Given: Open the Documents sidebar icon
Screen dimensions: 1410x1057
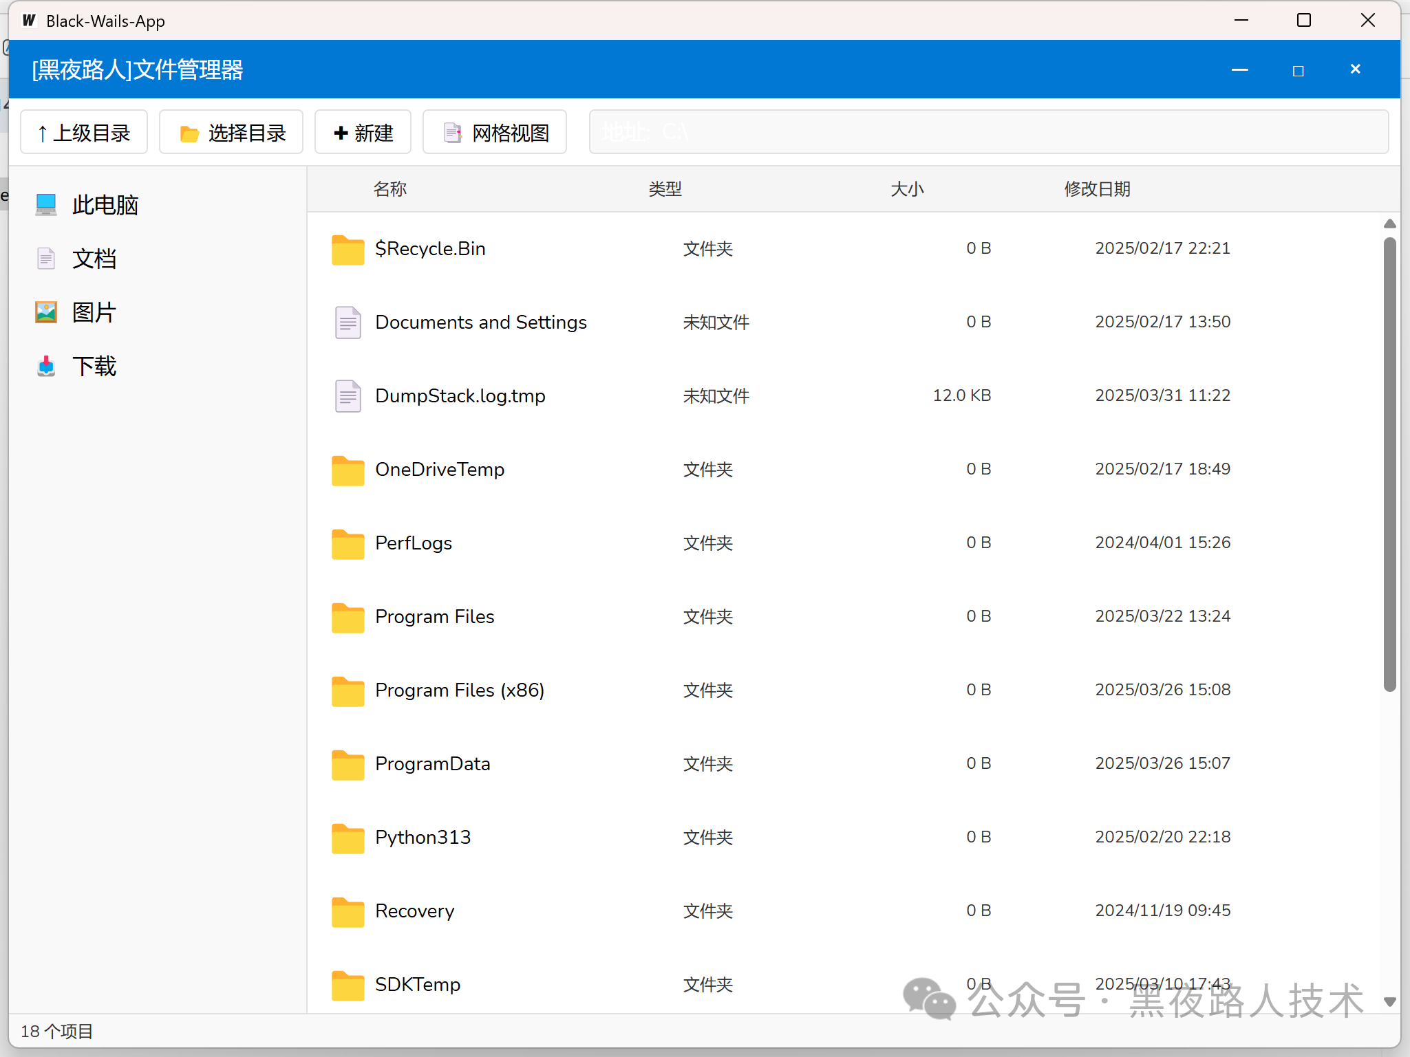Looking at the screenshot, I should point(46,259).
